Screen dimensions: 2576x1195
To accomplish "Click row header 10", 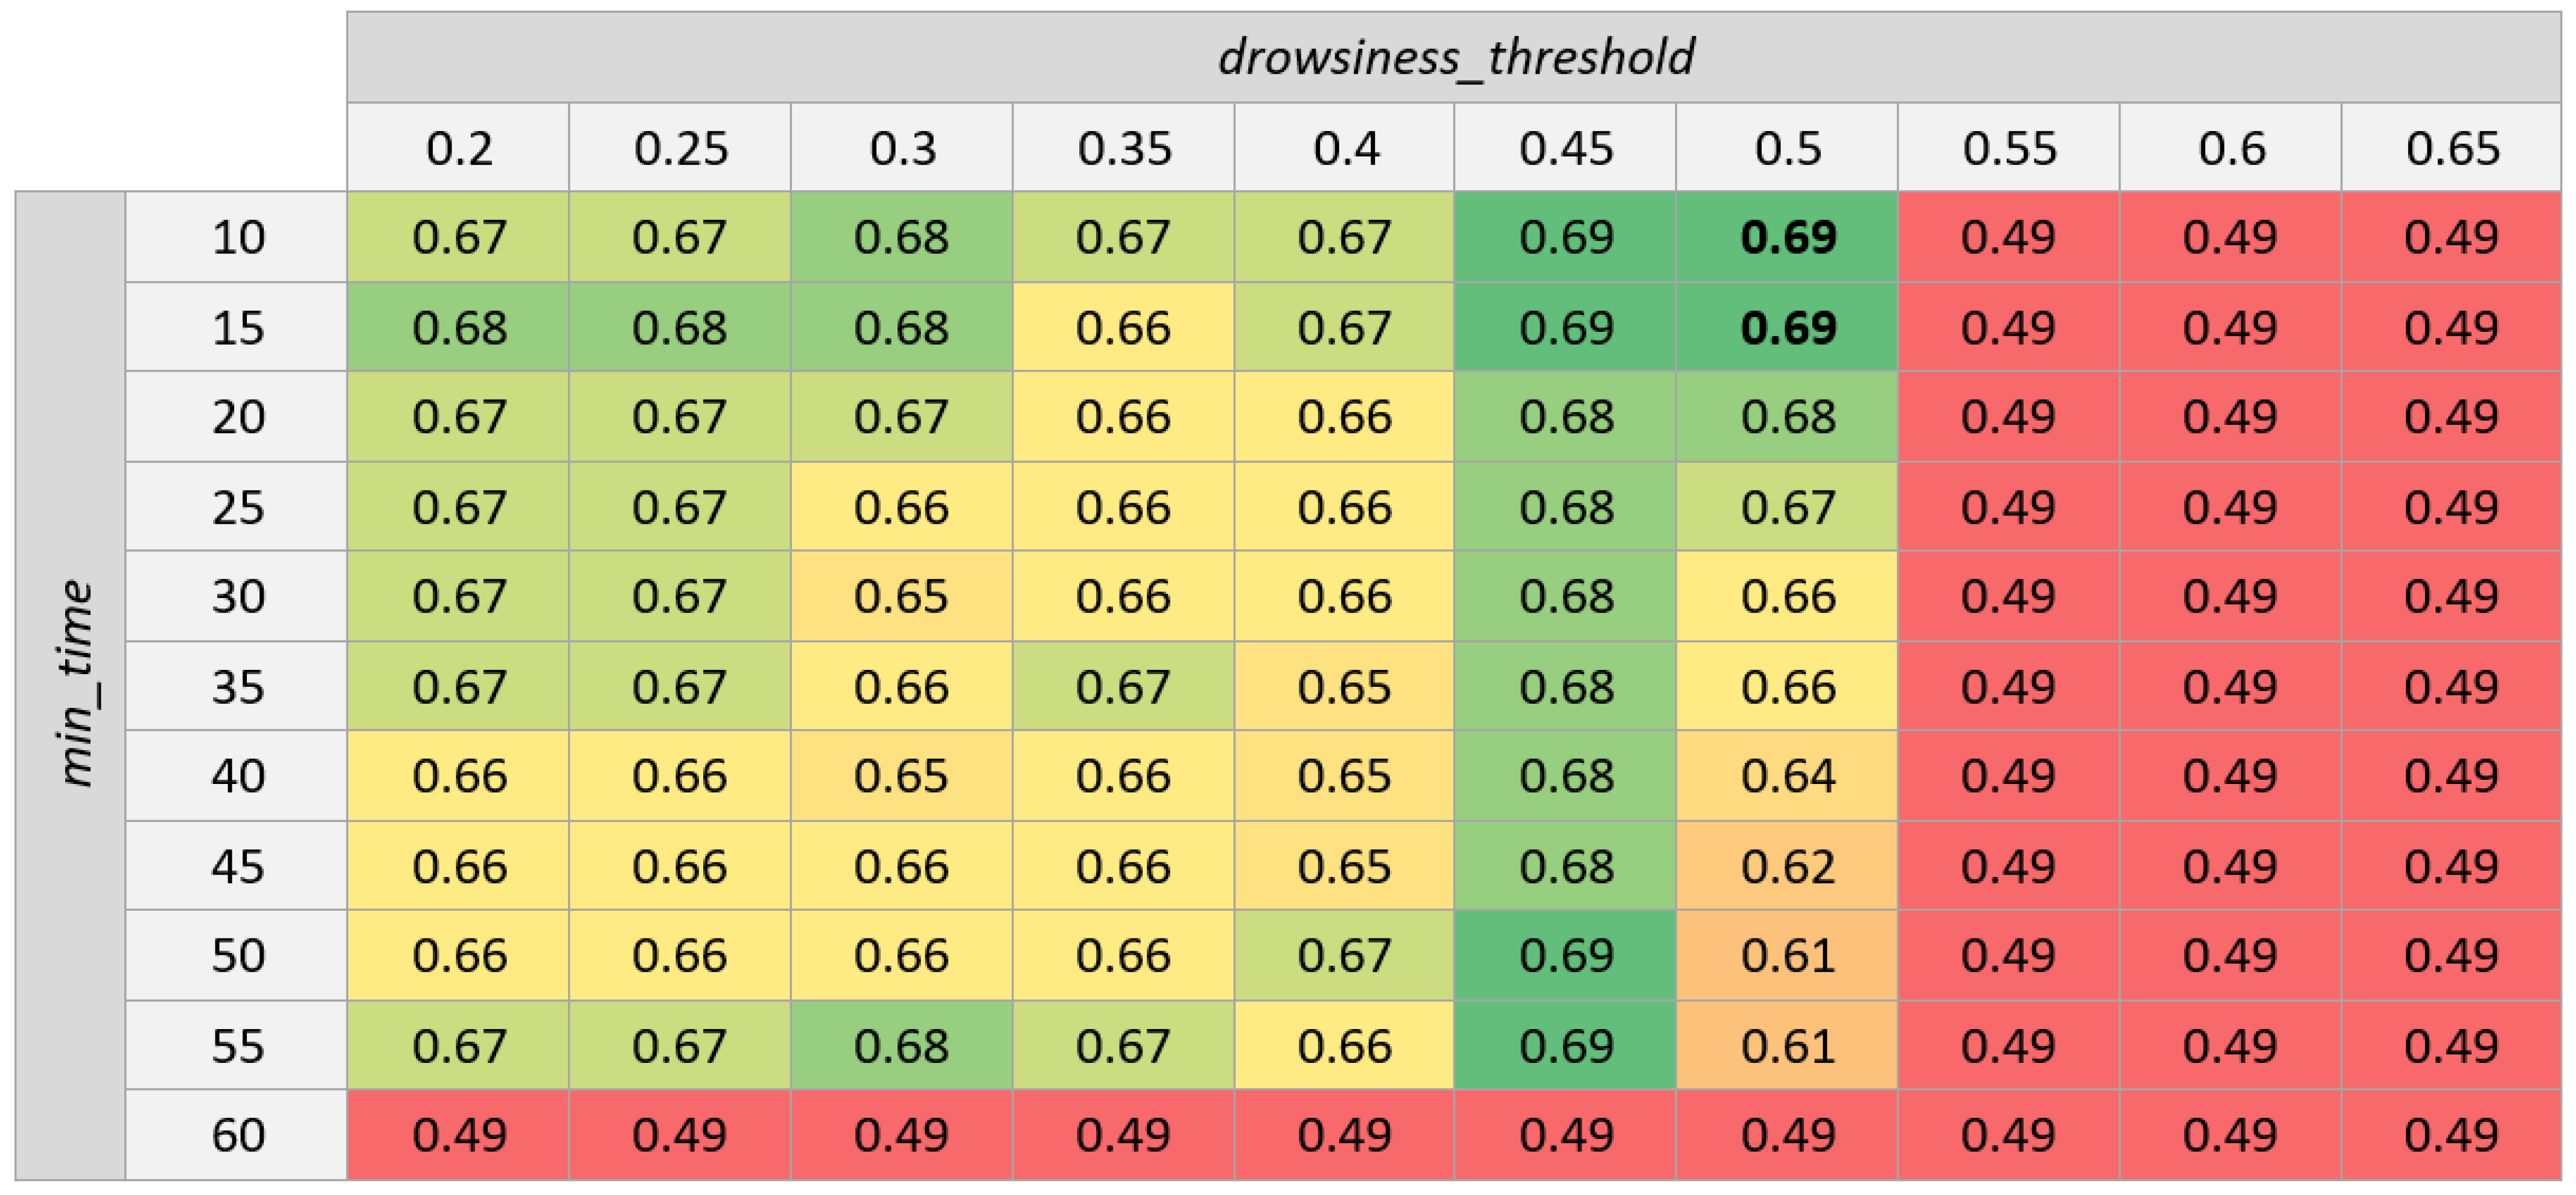I will point(237,237).
